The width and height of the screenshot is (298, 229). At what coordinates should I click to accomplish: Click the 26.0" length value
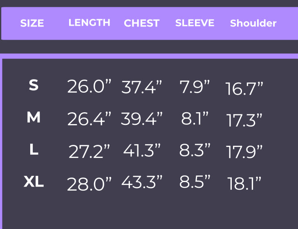[89, 87]
